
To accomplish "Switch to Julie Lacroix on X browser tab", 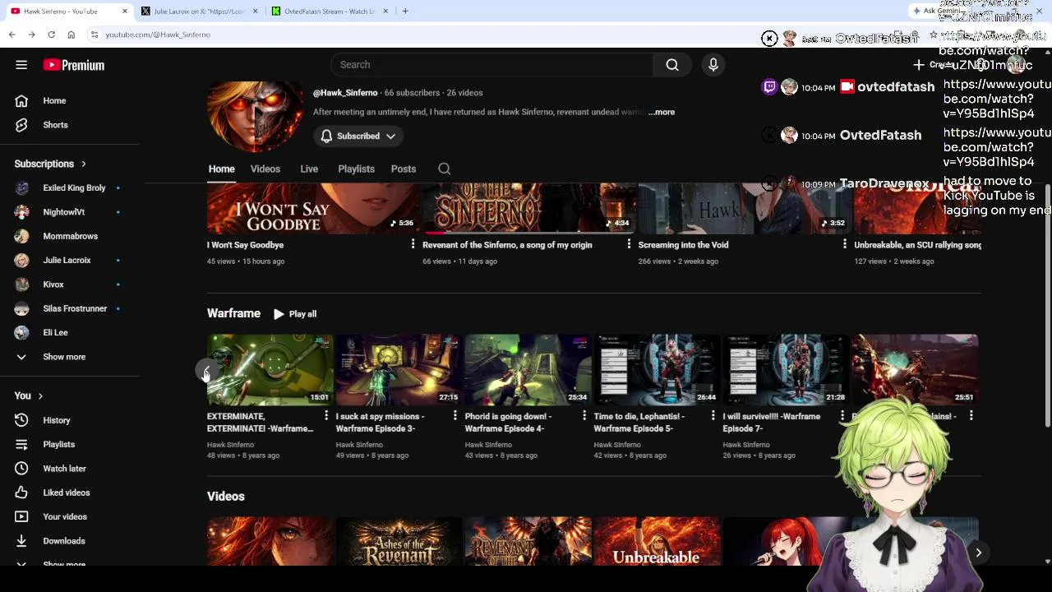I will (200, 11).
